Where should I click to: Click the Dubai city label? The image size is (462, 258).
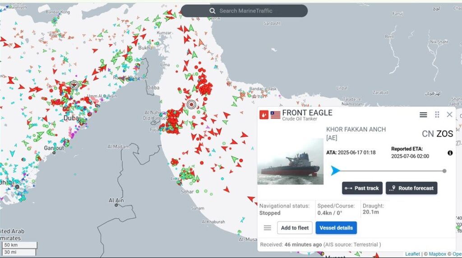click(x=72, y=118)
